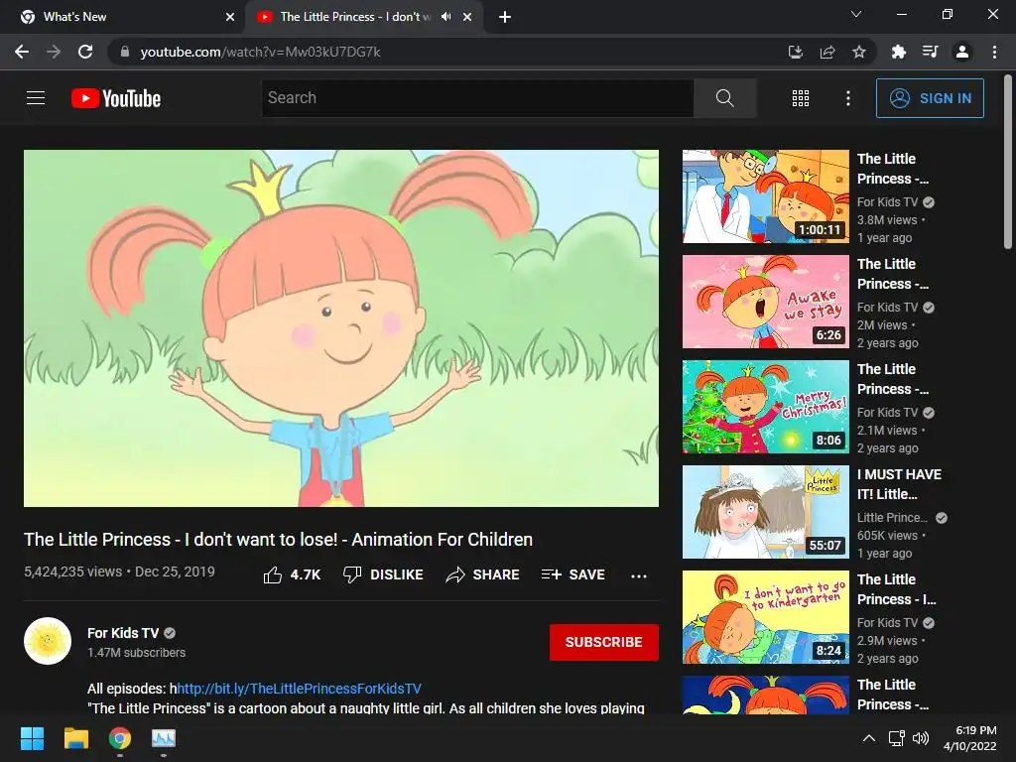Open the Chrome profile avatar
The width and height of the screenshot is (1016, 762).
[962, 52]
